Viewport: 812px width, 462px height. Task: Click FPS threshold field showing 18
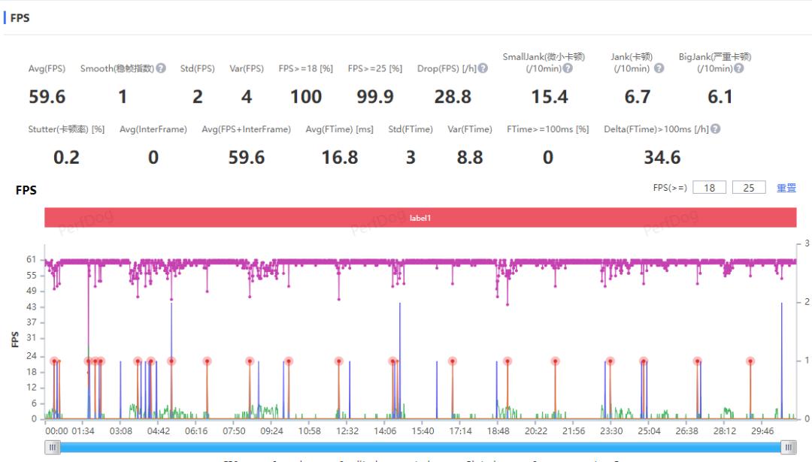[x=709, y=188]
